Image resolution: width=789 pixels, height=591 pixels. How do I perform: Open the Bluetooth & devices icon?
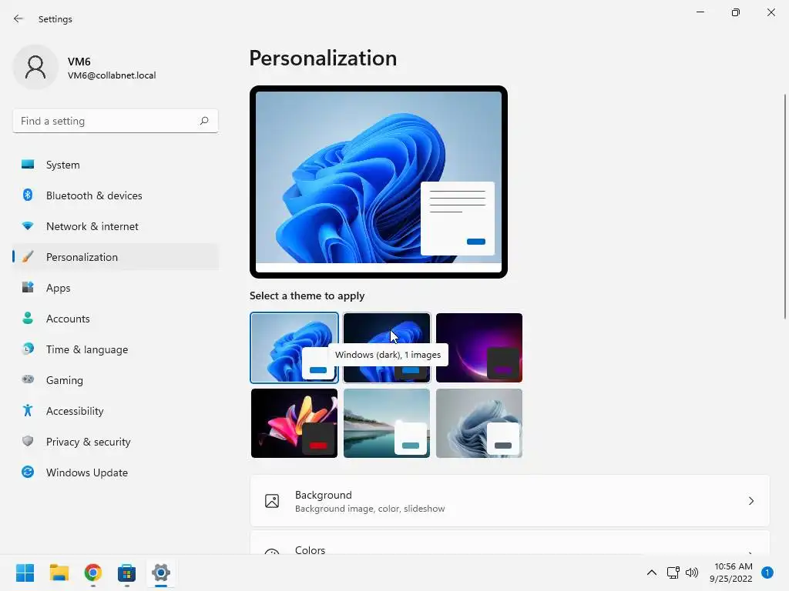28,195
